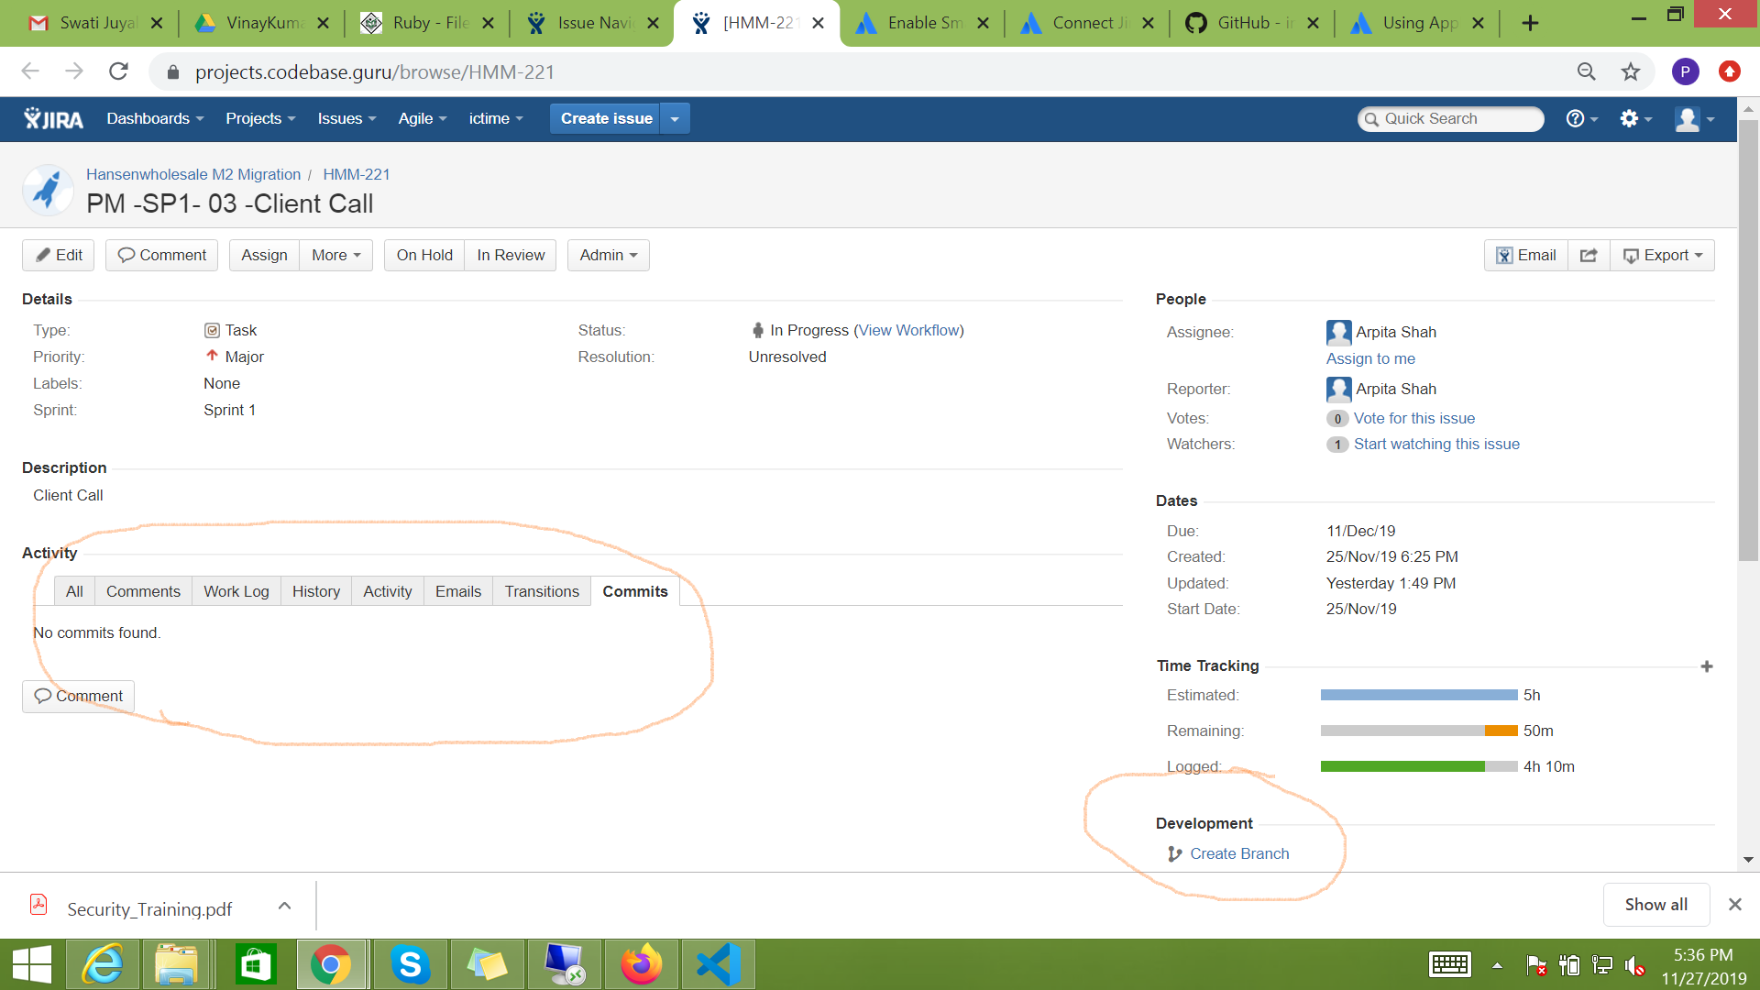This screenshot has width=1760, height=990.
Task: Click the On Hold transition button
Action: pyautogui.click(x=424, y=255)
